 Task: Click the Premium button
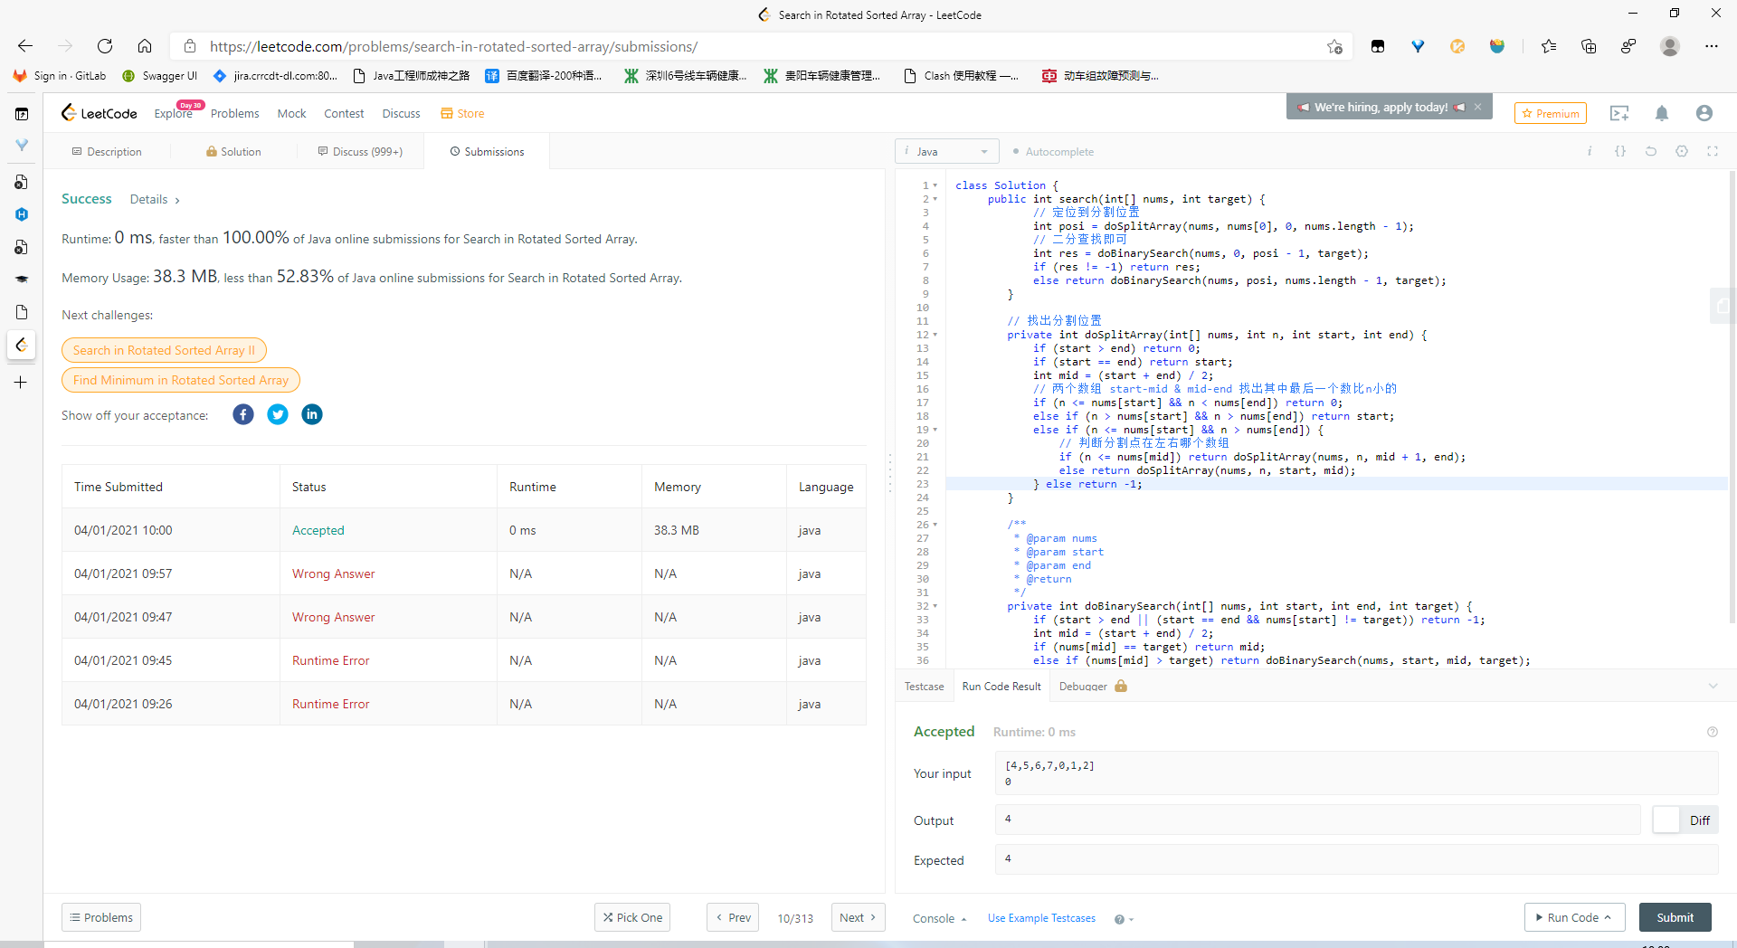pyautogui.click(x=1551, y=113)
